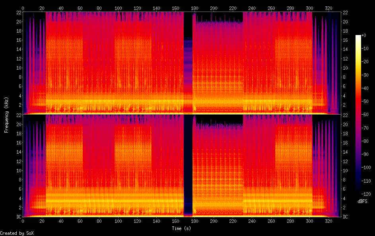Screen dimensions: 375x236
Task: Click the upper channel's left '2' kHz tick
Action: pyautogui.click(x=20, y=105)
